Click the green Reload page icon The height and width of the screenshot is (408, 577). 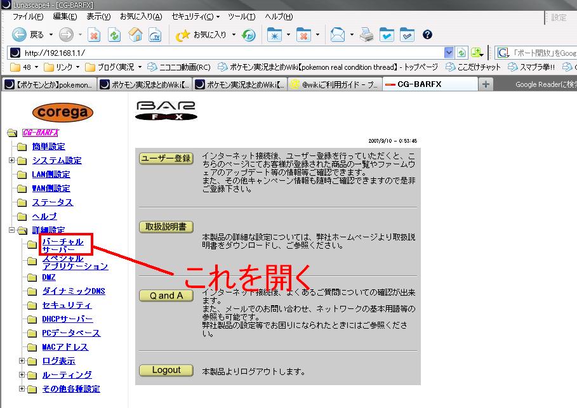tap(114, 35)
